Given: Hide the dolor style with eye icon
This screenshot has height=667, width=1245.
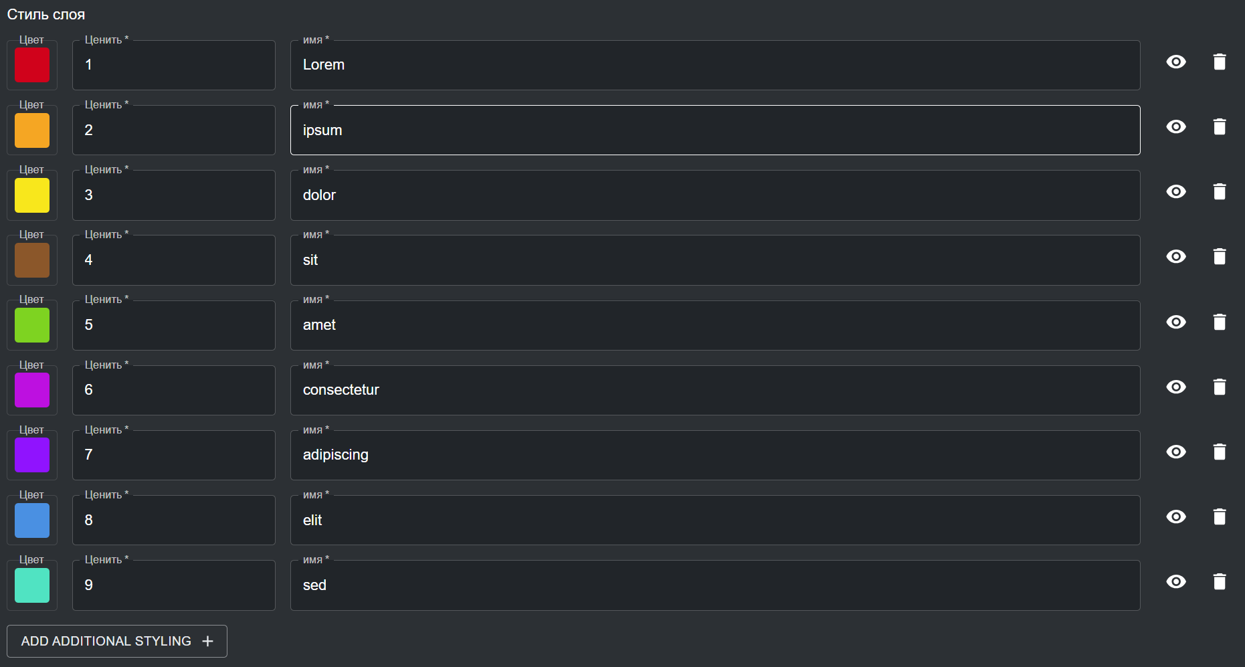Looking at the screenshot, I should 1176,192.
